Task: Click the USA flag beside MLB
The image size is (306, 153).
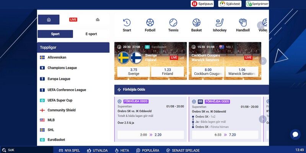Action: [42, 120]
